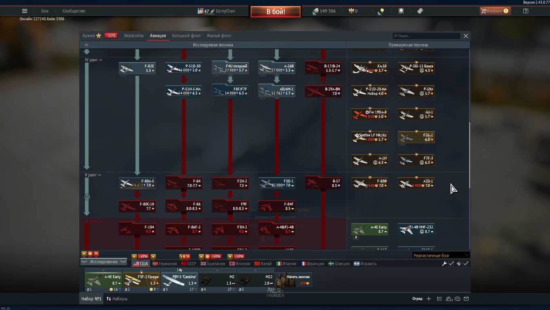Collapse the V ранг section
Image resolution: width=550 pixels, height=310 pixels.
93,175
